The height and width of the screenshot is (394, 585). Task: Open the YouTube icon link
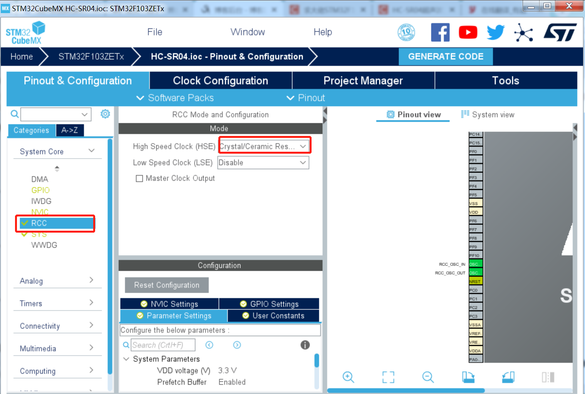pos(468,32)
